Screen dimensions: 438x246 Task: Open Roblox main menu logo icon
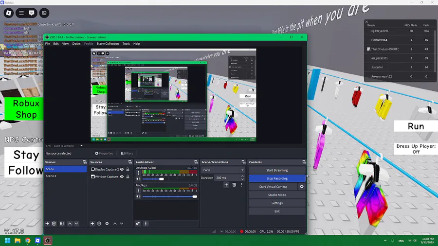click(x=9, y=13)
